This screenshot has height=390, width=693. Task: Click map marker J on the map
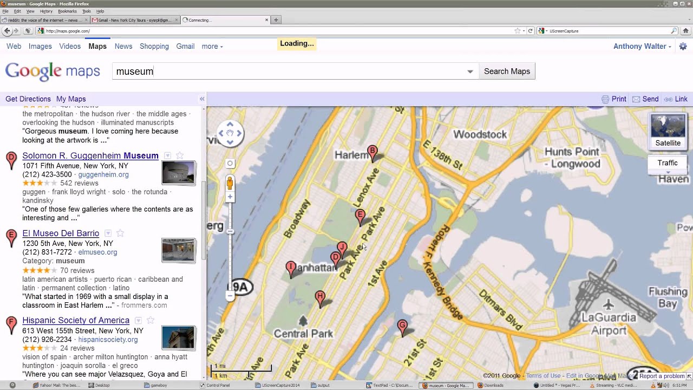[x=342, y=249]
